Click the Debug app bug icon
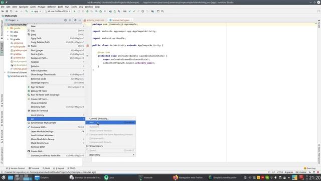This screenshot has height=181, width=321. (87, 11)
